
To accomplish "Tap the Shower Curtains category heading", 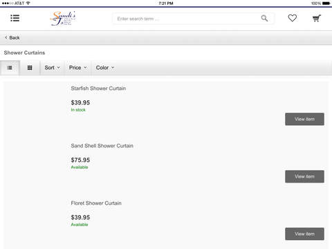I will tap(24, 53).
